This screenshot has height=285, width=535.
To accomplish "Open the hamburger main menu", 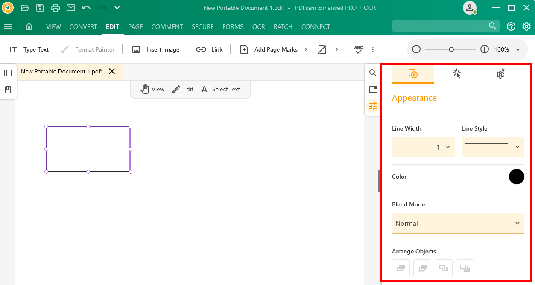I will click(8, 26).
